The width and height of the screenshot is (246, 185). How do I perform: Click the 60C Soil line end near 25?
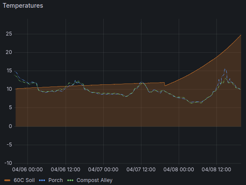click(241, 35)
